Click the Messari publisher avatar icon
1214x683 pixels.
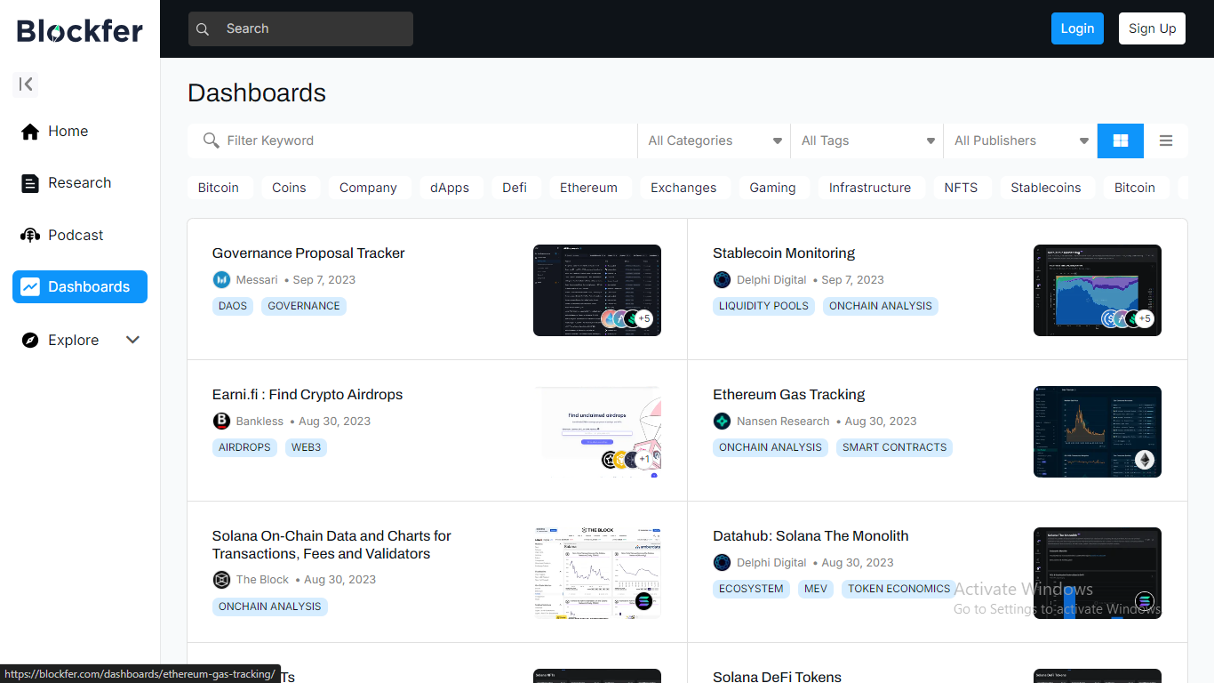(221, 279)
